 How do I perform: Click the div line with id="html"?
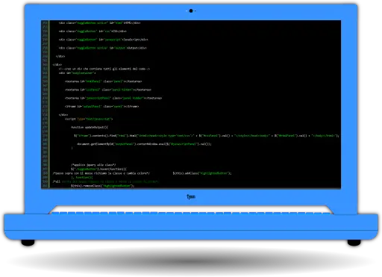pyautogui.click(x=99, y=23)
